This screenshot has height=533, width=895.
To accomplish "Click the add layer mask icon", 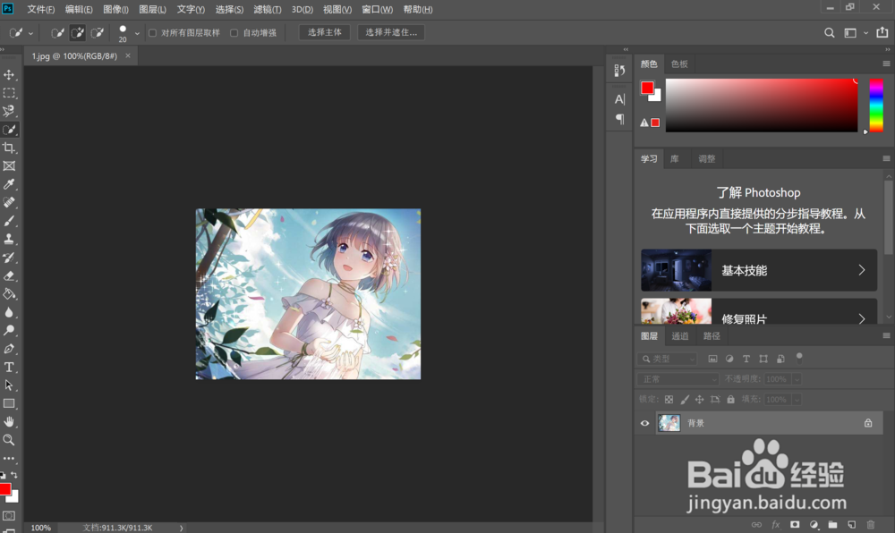I will [795, 524].
